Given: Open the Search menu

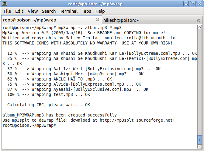Looking at the screenshot, I should [x=49, y=11].
